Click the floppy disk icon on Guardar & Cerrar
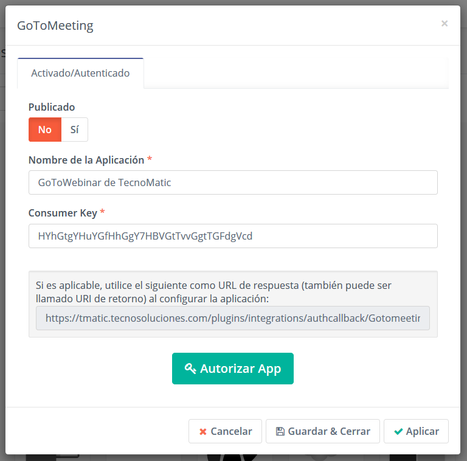Image resolution: width=467 pixels, height=461 pixels. 280,431
